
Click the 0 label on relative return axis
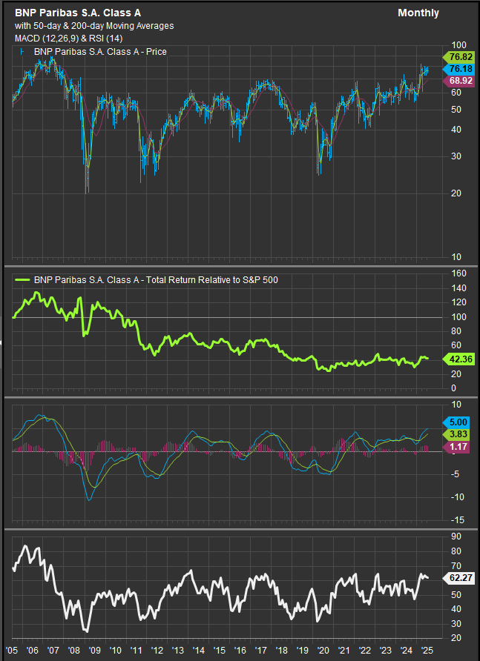(453, 388)
